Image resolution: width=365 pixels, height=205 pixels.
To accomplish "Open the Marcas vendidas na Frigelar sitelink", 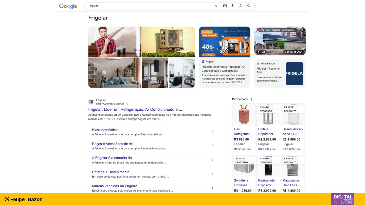I will [x=114, y=186].
